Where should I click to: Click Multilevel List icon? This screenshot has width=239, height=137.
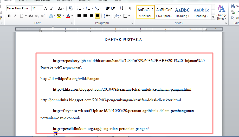97,8
